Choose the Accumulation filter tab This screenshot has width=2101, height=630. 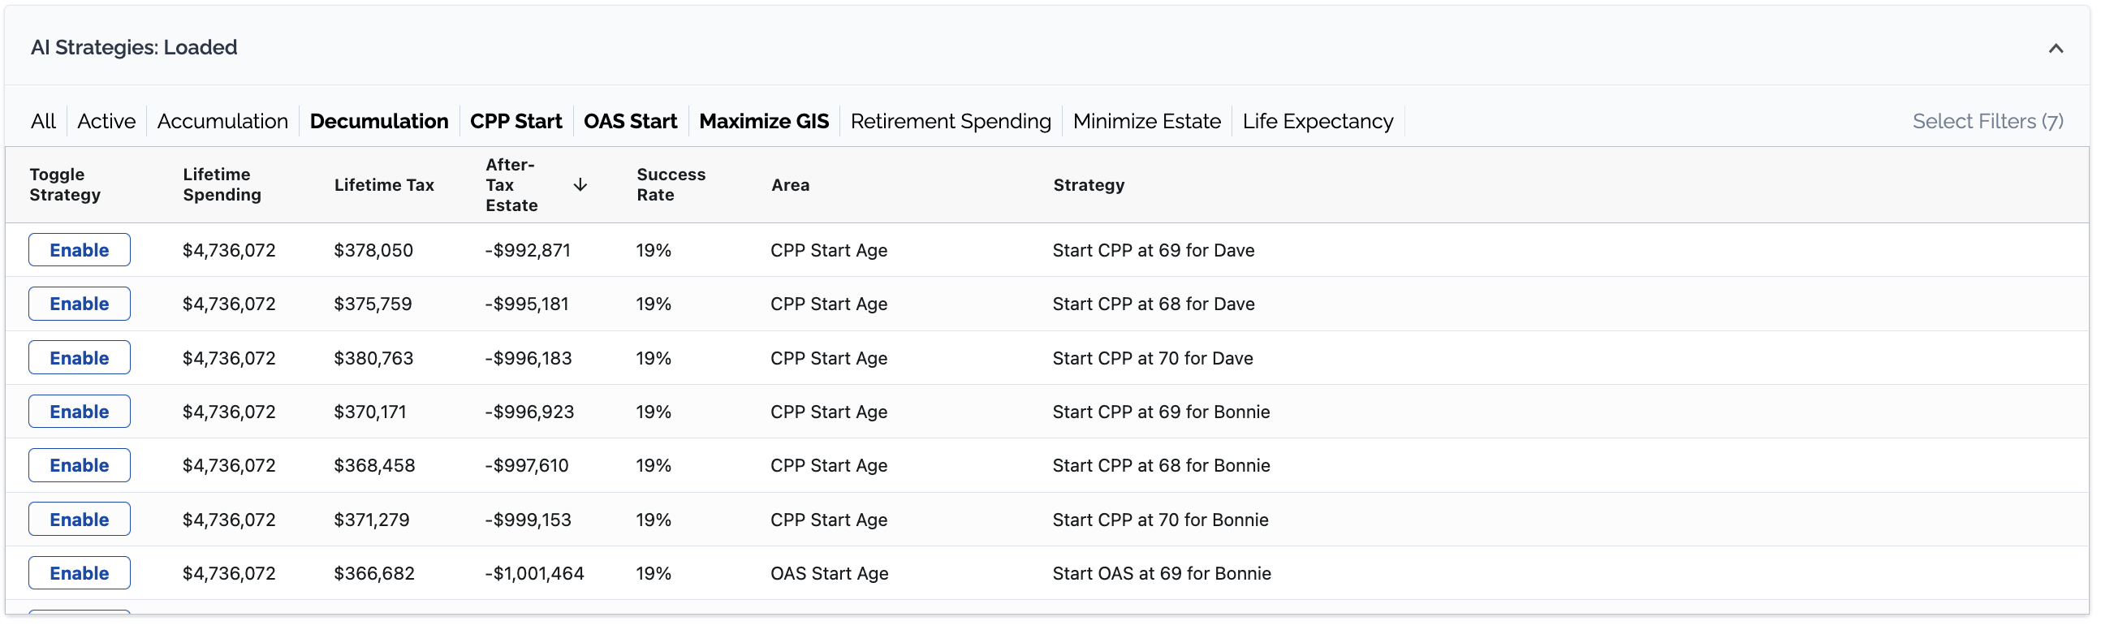pyautogui.click(x=222, y=121)
